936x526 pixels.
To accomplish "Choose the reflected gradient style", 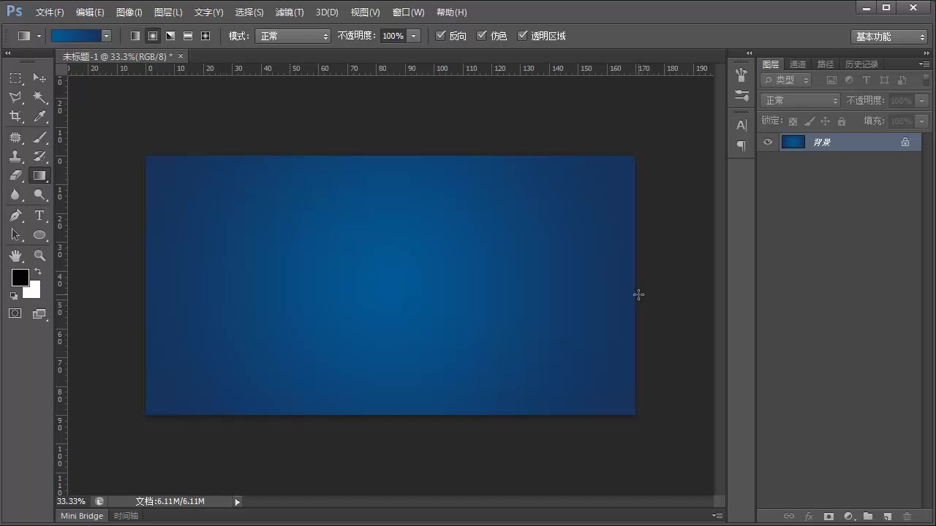I will click(x=188, y=36).
